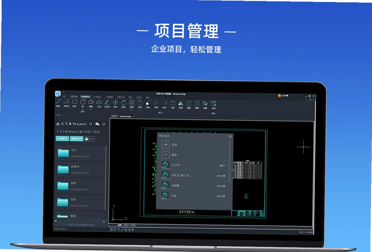Close the Sample.dwg tab with its X

134,116
